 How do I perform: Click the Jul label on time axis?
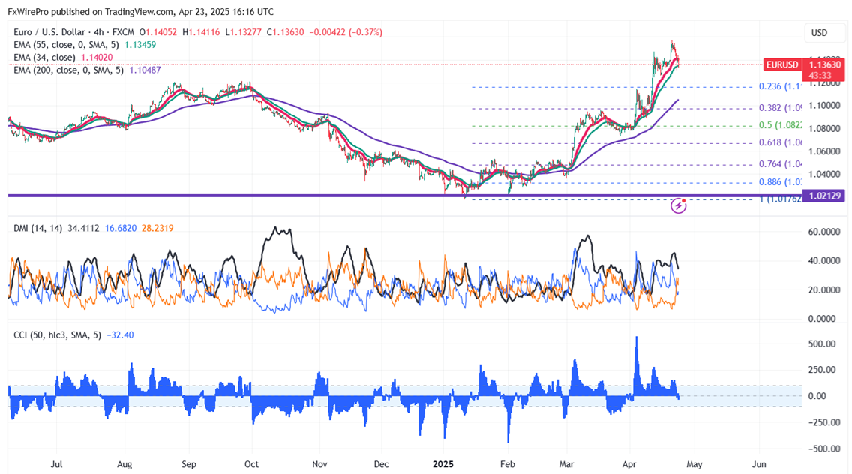(56, 465)
